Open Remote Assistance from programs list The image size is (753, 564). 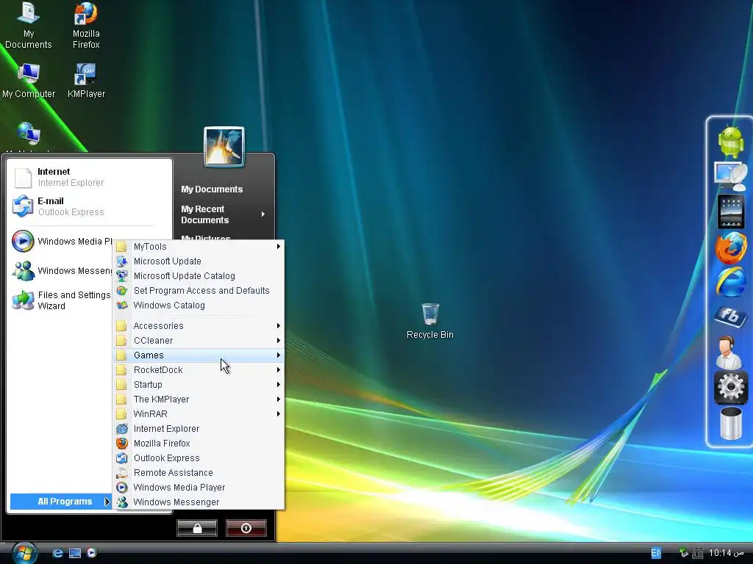coord(199,473)
